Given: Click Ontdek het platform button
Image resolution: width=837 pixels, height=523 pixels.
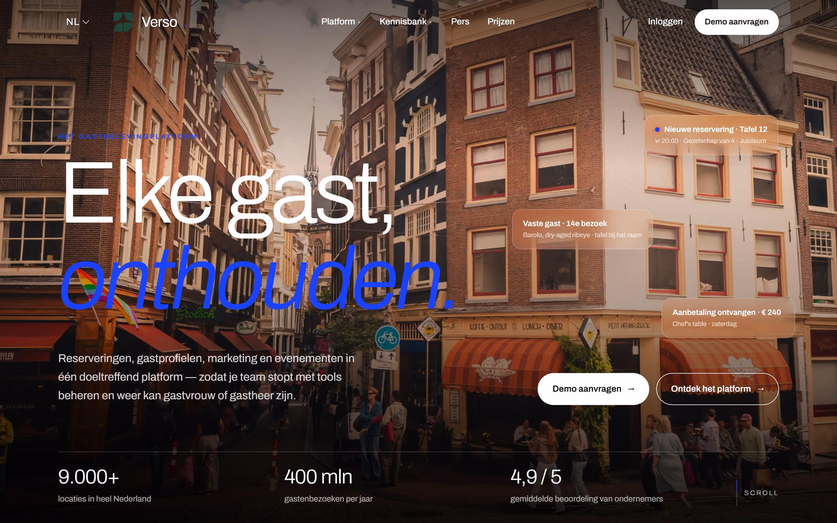Looking at the screenshot, I should click(x=717, y=389).
